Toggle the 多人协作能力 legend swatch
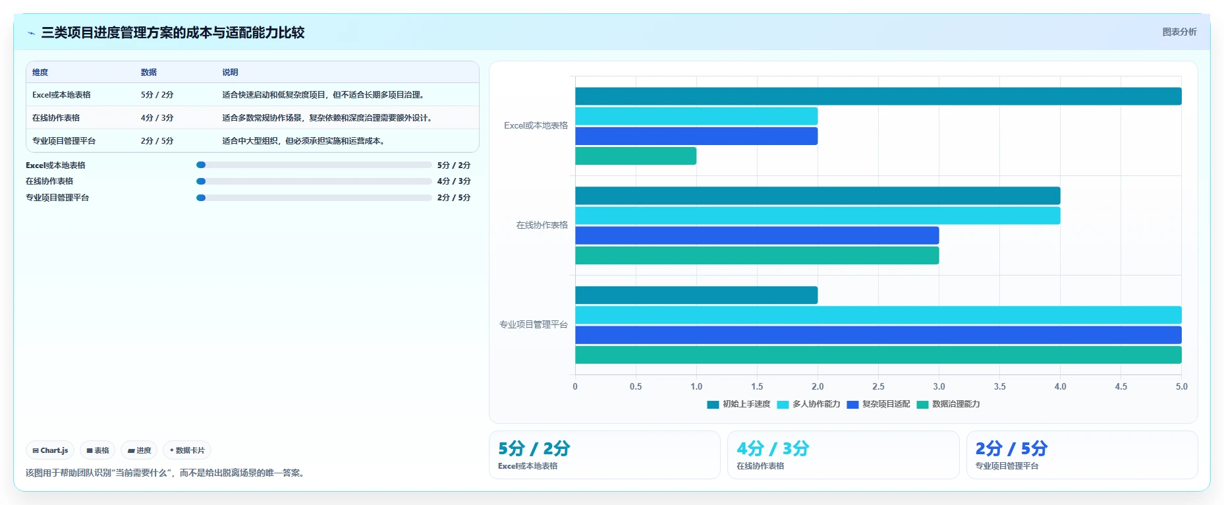Image resolution: width=1224 pixels, height=505 pixels. tap(783, 404)
